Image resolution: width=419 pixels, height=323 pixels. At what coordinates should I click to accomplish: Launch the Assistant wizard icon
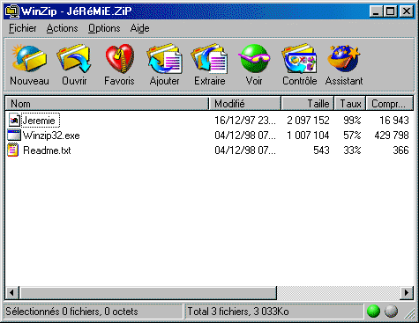coord(344,59)
